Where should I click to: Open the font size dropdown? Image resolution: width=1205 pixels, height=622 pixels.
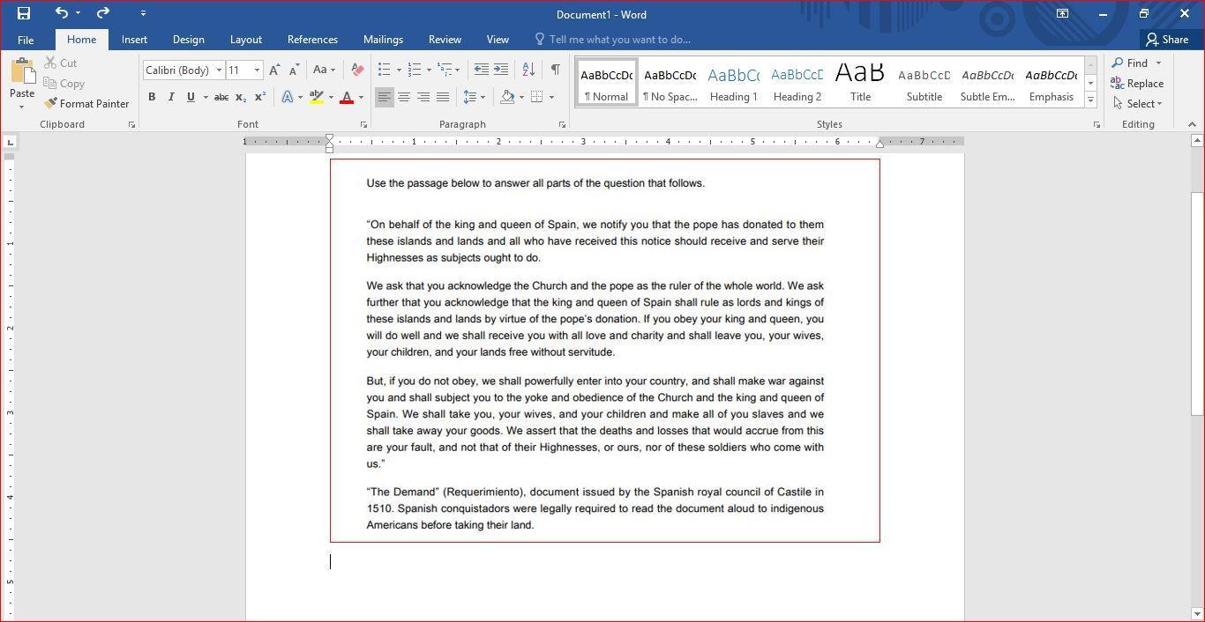[x=257, y=70]
